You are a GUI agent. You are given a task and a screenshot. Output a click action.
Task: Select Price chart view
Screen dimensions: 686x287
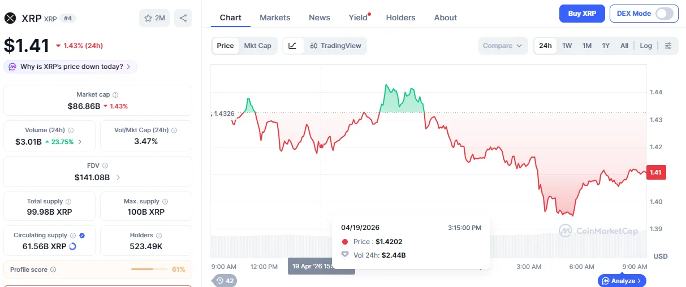click(x=225, y=46)
